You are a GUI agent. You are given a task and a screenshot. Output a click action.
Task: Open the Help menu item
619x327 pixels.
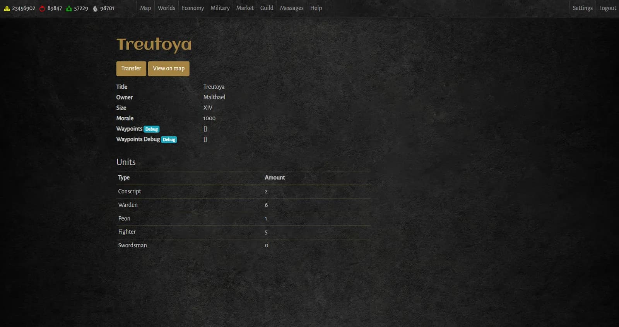(316, 8)
